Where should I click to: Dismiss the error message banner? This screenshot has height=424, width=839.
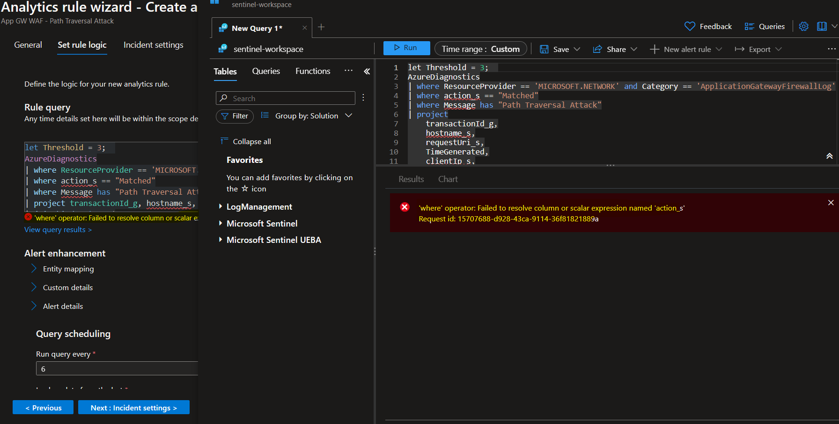tap(831, 203)
